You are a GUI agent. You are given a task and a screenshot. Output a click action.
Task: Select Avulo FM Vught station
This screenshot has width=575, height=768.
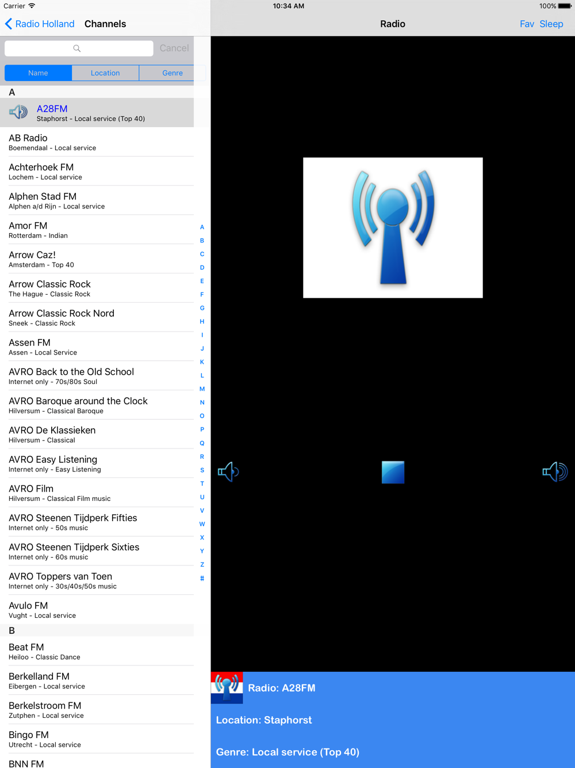tap(97, 610)
